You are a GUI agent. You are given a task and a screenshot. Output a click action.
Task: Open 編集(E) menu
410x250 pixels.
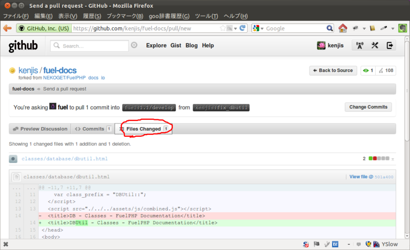[44, 16]
